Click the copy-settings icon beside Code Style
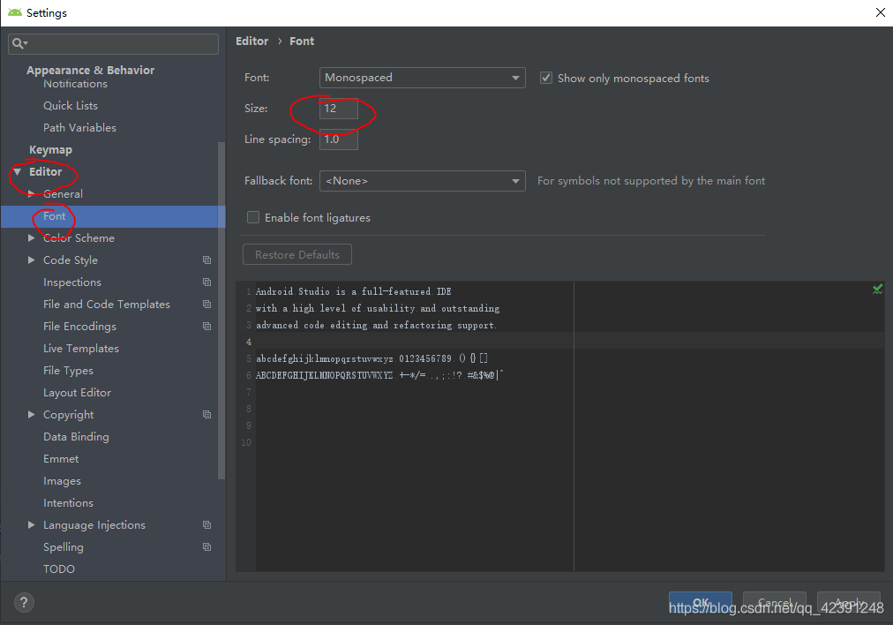Image resolution: width=893 pixels, height=625 pixels. [x=206, y=260]
